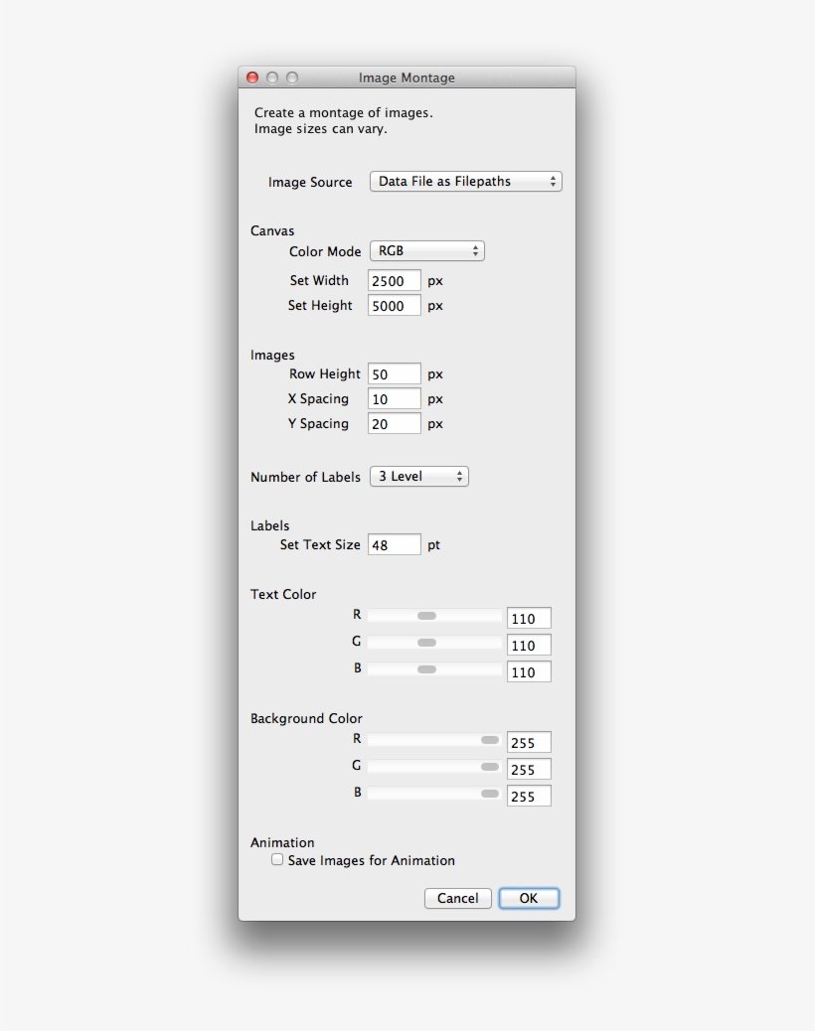Screen dimensions: 815x1031
Task: Enable Save Images for Animation checkbox
Action: 277,859
